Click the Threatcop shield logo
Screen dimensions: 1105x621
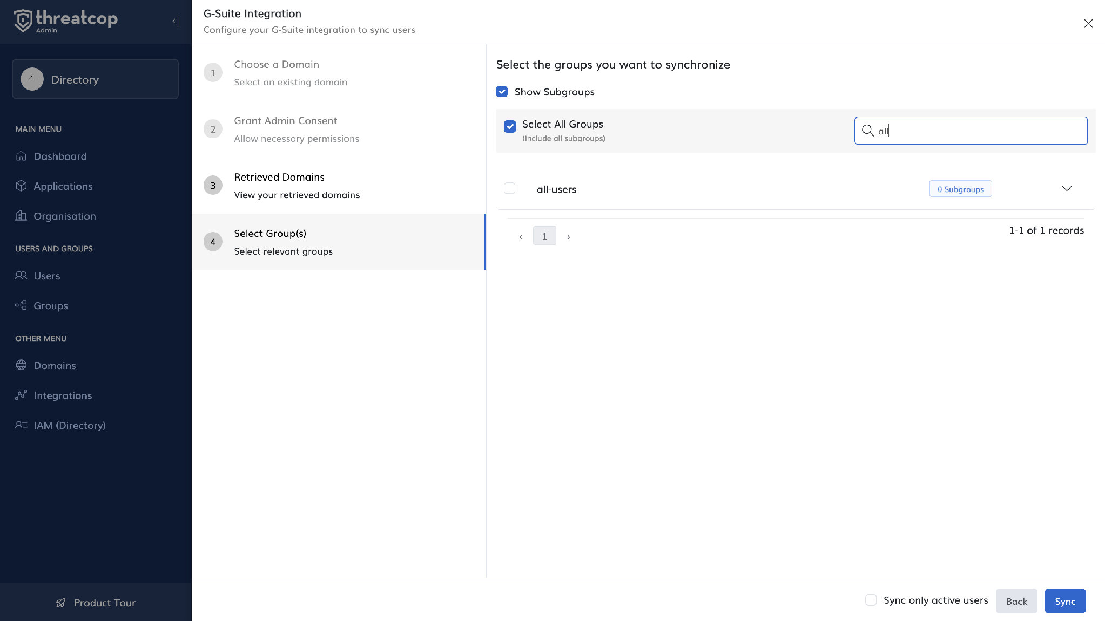[23, 21]
